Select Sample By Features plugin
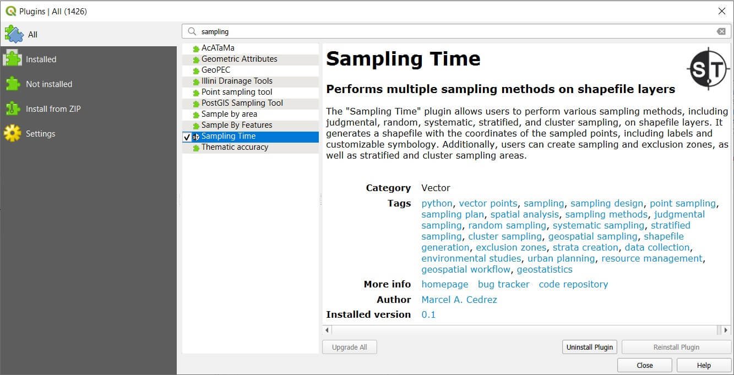The height and width of the screenshot is (375, 734). [251, 126]
